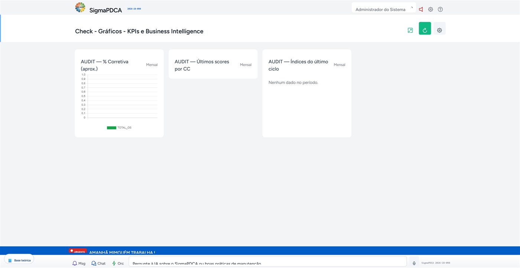Image resolution: width=520 pixels, height=268 pixels.
Task: Click Mensal on Últimos scores card
Action: pyautogui.click(x=246, y=65)
